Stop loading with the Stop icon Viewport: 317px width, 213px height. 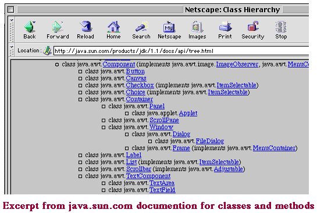[281, 27]
